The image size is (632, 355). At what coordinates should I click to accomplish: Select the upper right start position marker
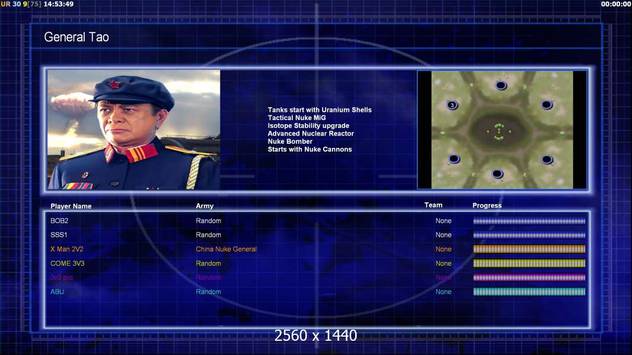click(547, 105)
